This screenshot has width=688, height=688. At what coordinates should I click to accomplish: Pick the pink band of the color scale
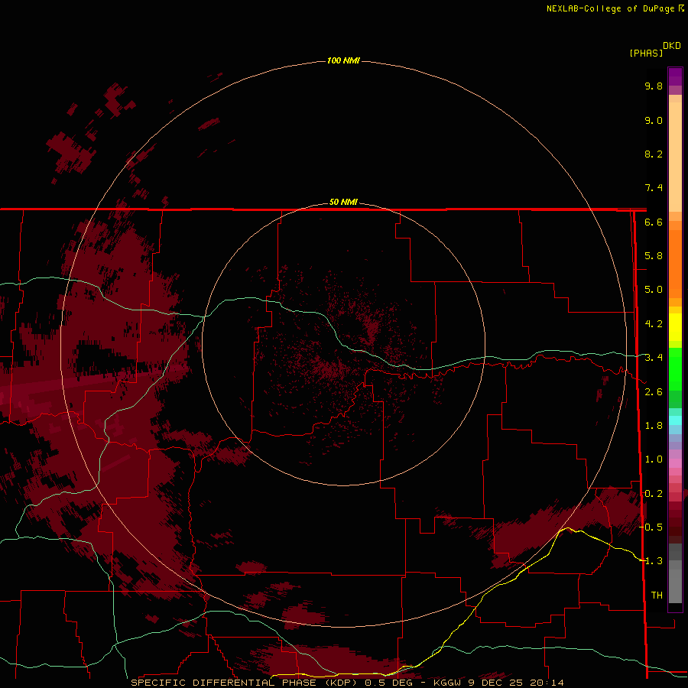(675, 463)
